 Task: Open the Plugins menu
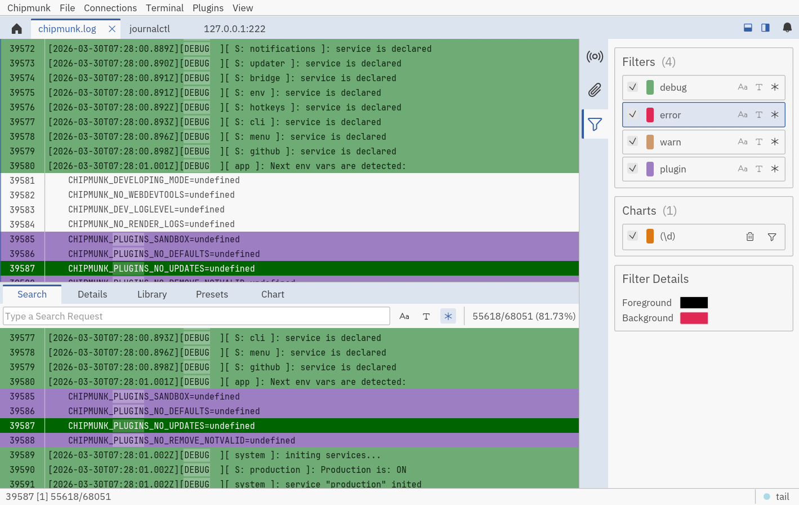[208, 8]
